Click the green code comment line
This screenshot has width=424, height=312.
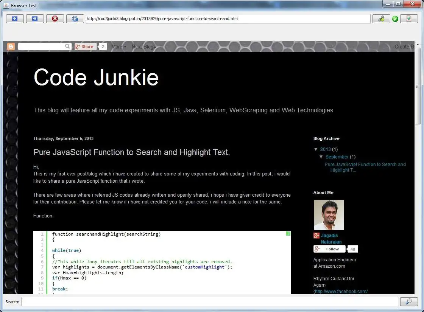coord(142,262)
